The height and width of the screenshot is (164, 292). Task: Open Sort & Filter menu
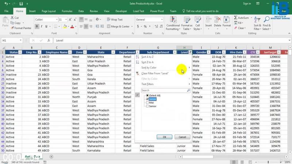point(257,23)
